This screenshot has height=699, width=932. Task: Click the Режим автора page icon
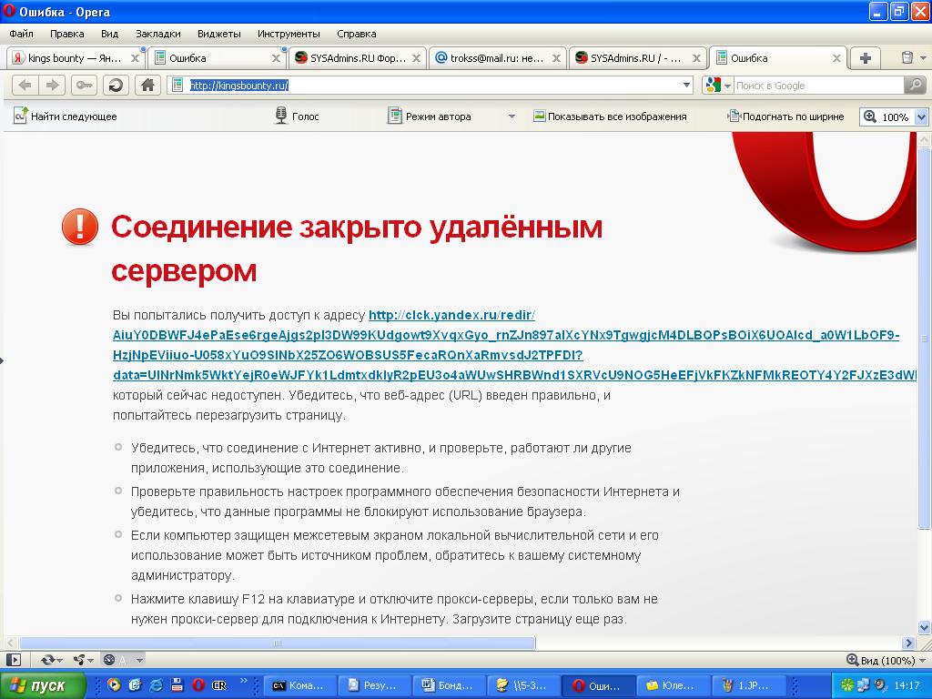point(395,116)
